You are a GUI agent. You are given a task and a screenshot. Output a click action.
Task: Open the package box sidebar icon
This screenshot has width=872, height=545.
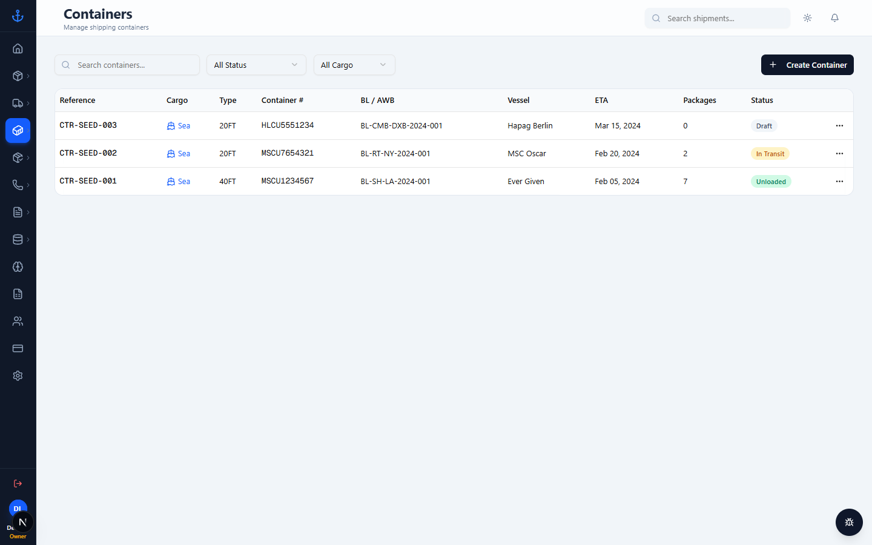tap(18, 76)
